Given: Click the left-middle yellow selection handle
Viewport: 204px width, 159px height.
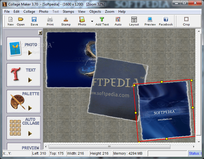Looking at the screenshot, I should tap(136, 113).
